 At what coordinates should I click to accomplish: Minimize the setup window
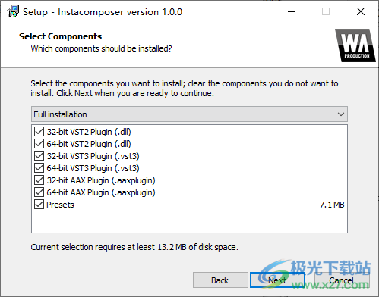(x=292, y=11)
